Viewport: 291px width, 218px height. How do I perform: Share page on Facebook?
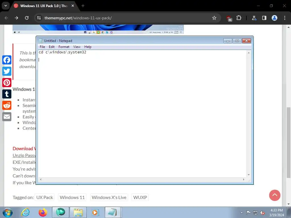[x=7, y=60]
